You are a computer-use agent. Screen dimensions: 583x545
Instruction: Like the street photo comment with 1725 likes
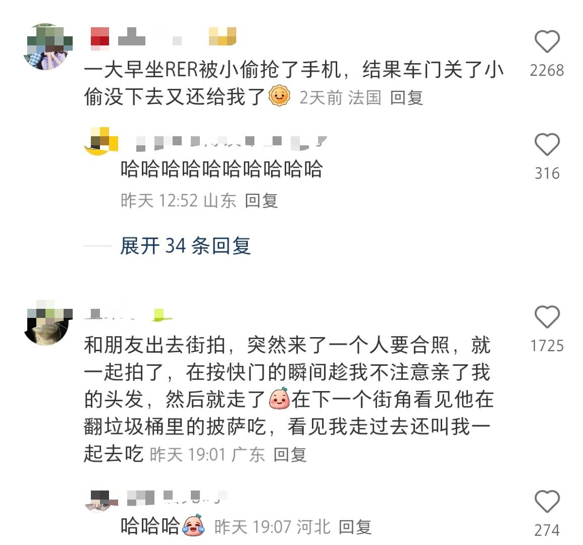(547, 317)
